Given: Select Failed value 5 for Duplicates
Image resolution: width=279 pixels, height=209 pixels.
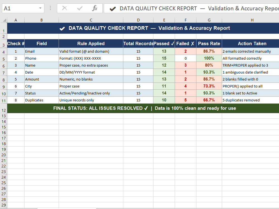Looking at the screenshot, I should [x=186, y=100].
